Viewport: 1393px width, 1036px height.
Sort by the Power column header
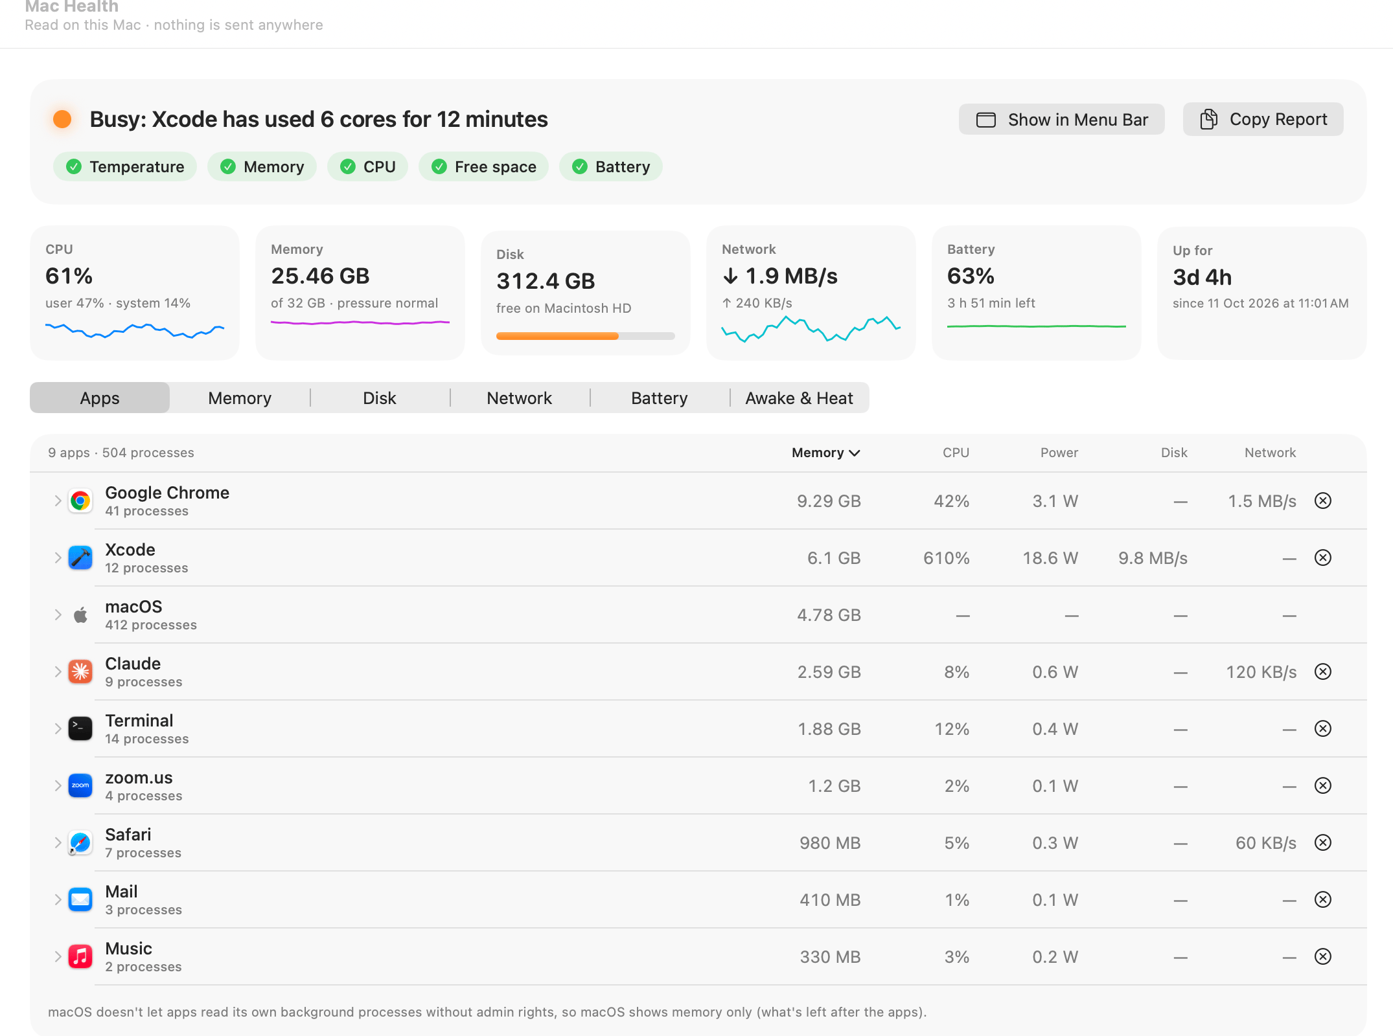[1059, 453]
